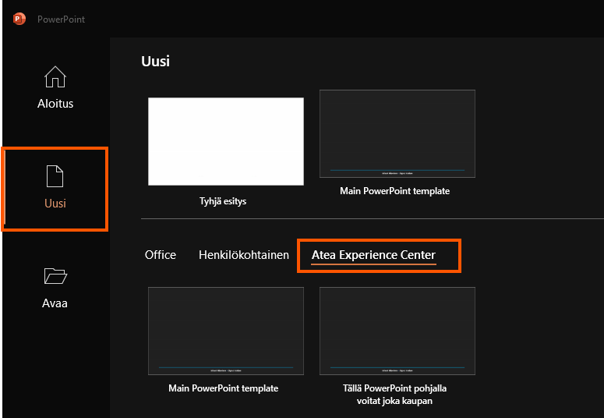Image resolution: width=604 pixels, height=418 pixels.
Task: Click the PowerPoint logo icon
Action: pos(19,19)
